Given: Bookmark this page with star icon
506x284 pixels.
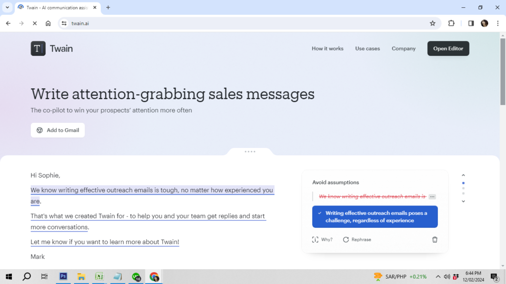Looking at the screenshot, I should [433, 23].
